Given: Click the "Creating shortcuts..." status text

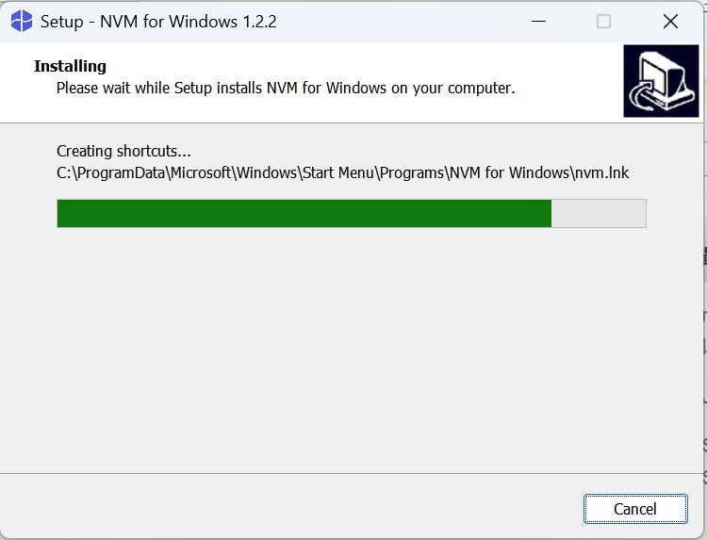Looking at the screenshot, I should click(123, 151).
